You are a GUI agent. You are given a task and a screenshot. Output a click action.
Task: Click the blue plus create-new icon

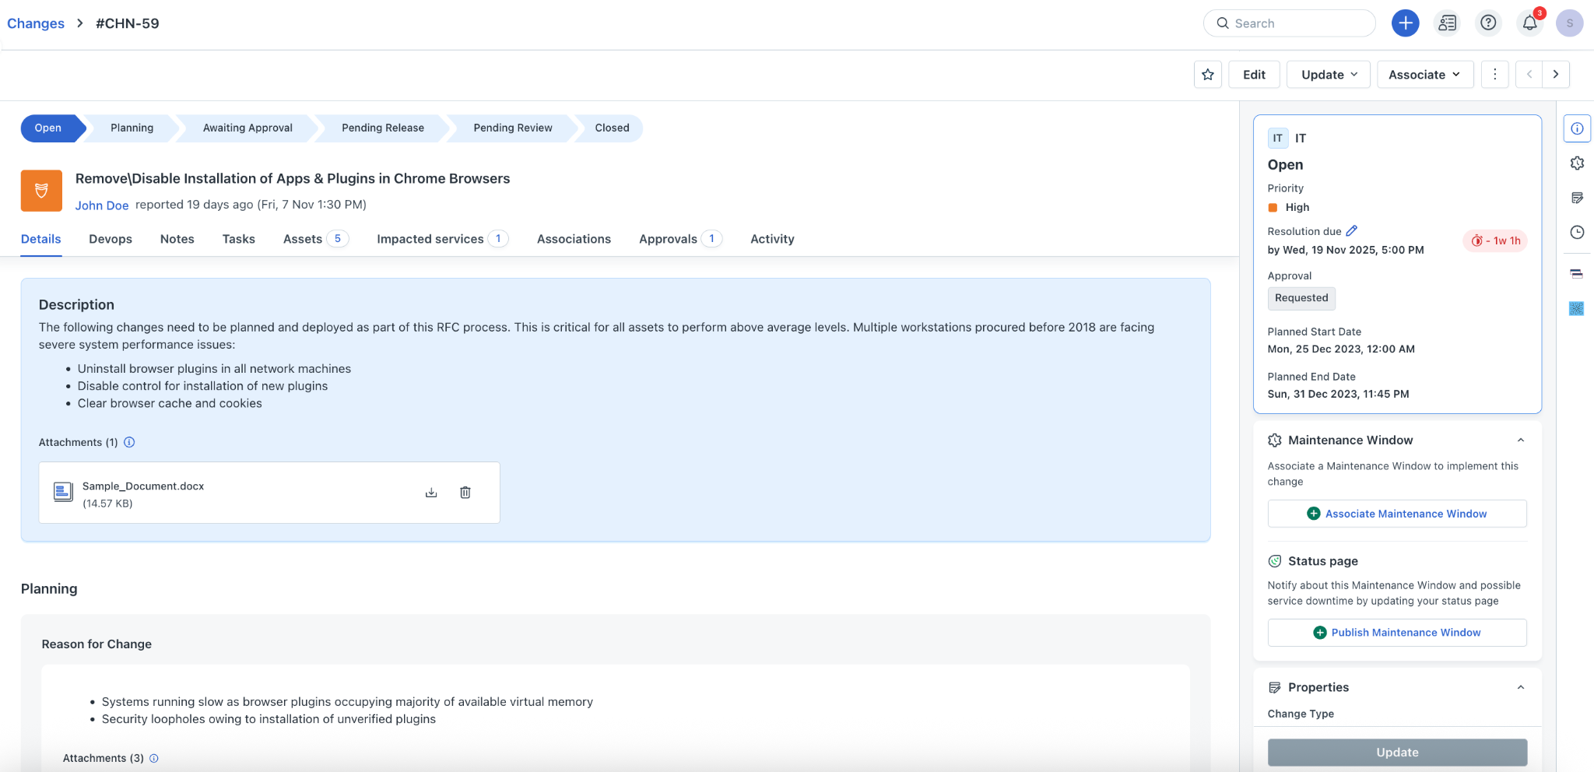tap(1405, 23)
